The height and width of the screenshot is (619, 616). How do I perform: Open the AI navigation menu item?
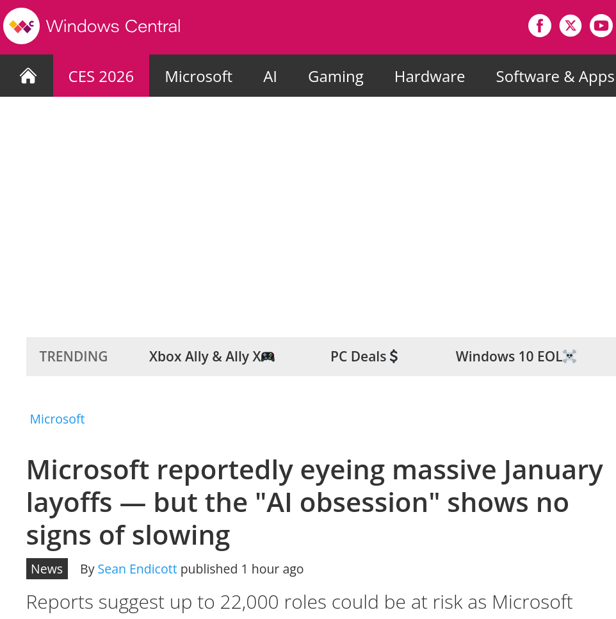click(270, 76)
